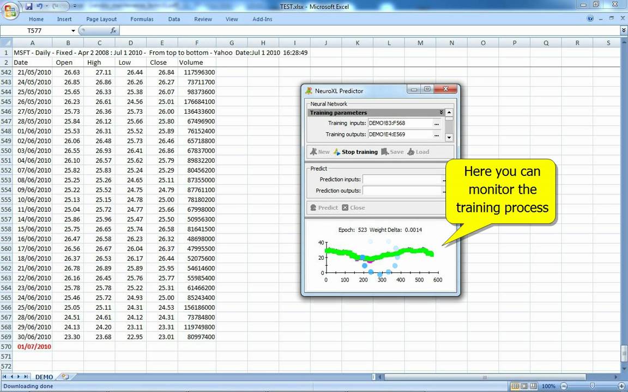
Task: Click the NeuroXL Predictor title icon
Action: tap(309, 91)
